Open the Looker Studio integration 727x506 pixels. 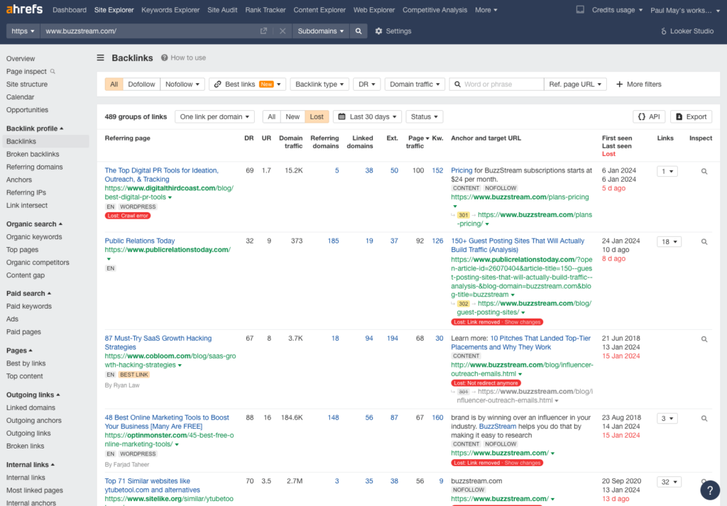(x=686, y=31)
